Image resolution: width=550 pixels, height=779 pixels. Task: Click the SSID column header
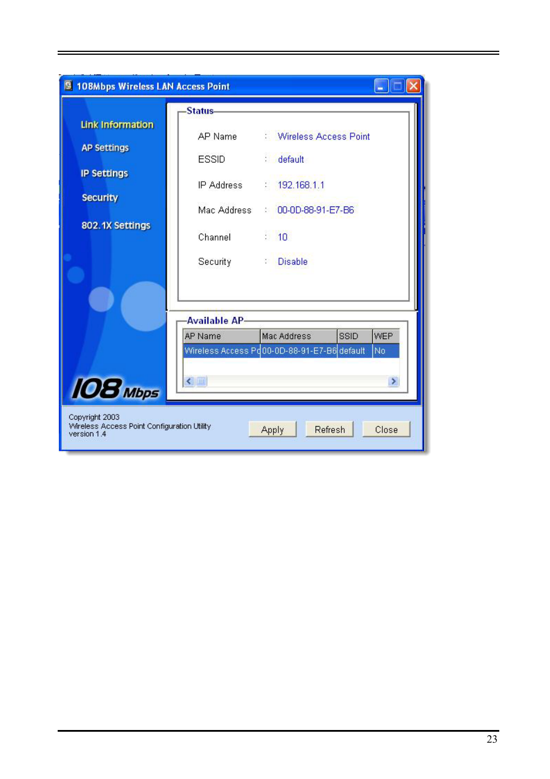[x=355, y=336]
